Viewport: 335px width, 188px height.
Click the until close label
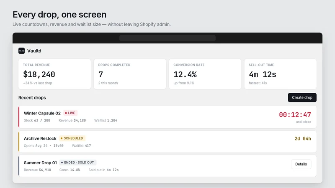(x=303, y=122)
